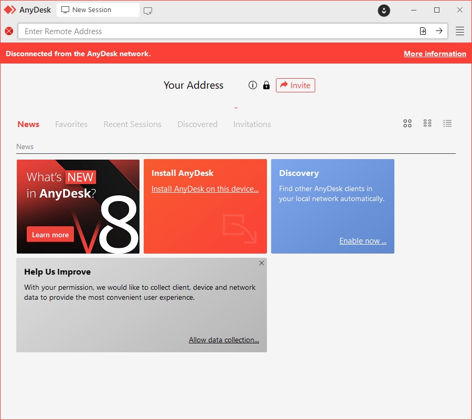Click the Invite button
472x420 pixels.
(295, 85)
